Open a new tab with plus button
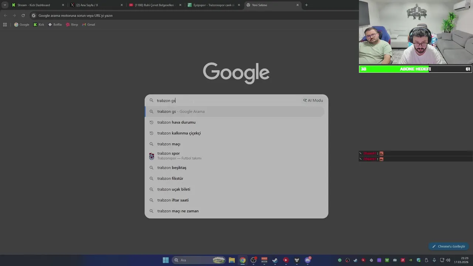The image size is (473, 266). coord(306,5)
